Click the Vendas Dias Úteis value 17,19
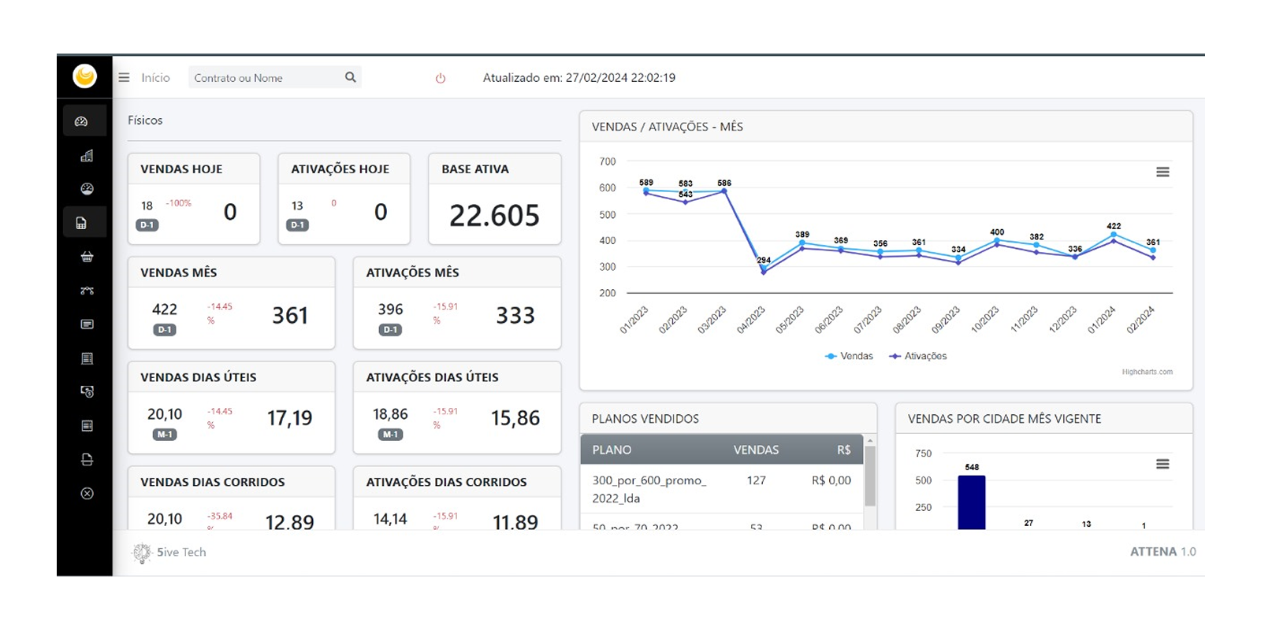1261x630 pixels. click(289, 418)
